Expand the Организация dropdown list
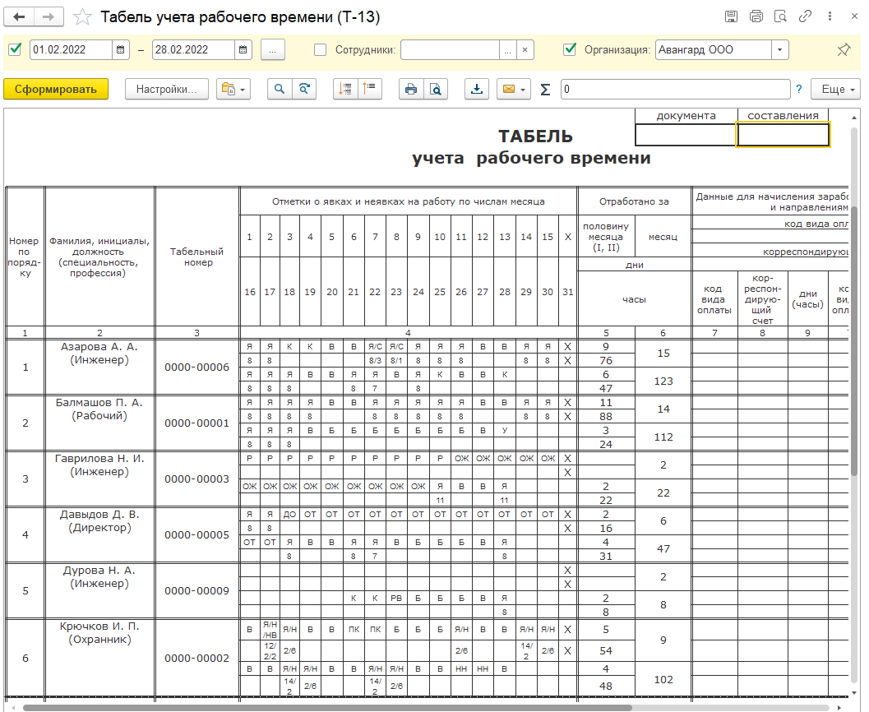The height and width of the screenshot is (712, 869). click(779, 50)
